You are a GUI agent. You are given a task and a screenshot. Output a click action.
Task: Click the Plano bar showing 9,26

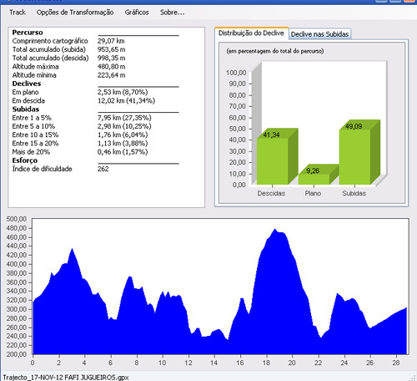pos(314,179)
